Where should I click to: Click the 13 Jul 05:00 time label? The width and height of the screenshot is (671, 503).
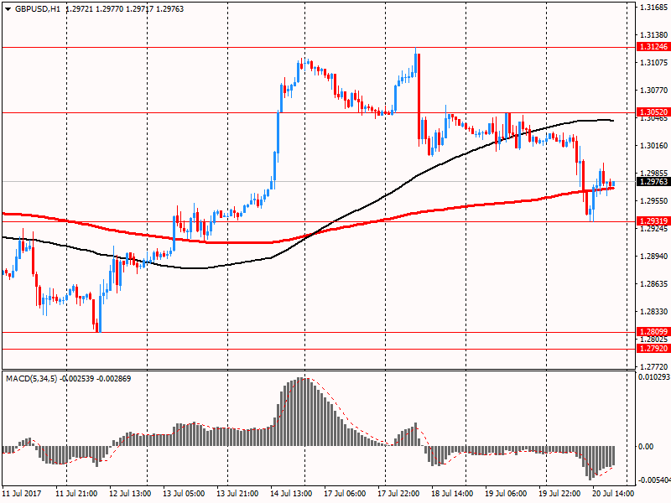184,493
